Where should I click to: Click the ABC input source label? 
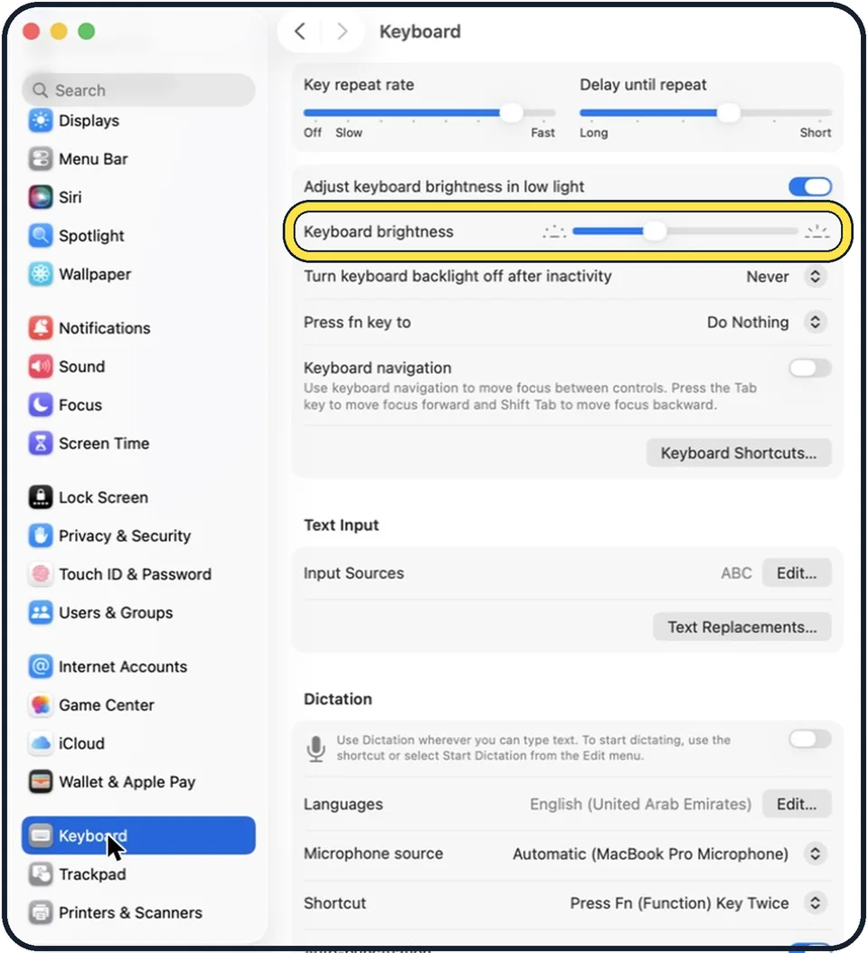click(x=736, y=573)
